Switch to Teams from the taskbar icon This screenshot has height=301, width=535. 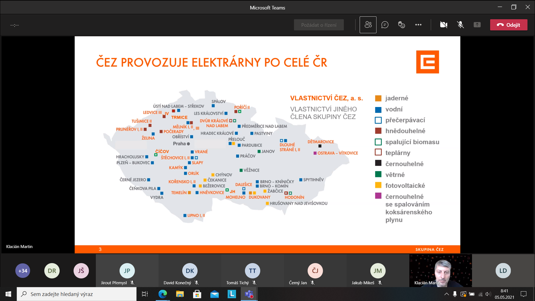tap(249, 294)
